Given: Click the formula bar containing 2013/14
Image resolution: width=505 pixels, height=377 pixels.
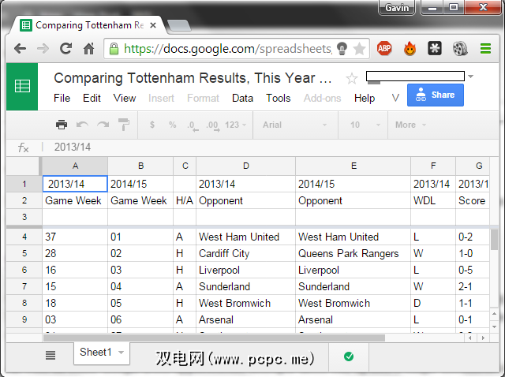Looking at the screenshot, I should point(270,147).
